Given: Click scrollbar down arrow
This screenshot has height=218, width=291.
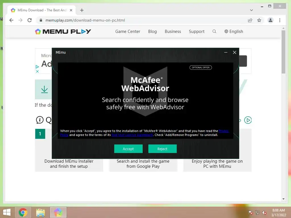Looking at the screenshot, I should point(283,199).
